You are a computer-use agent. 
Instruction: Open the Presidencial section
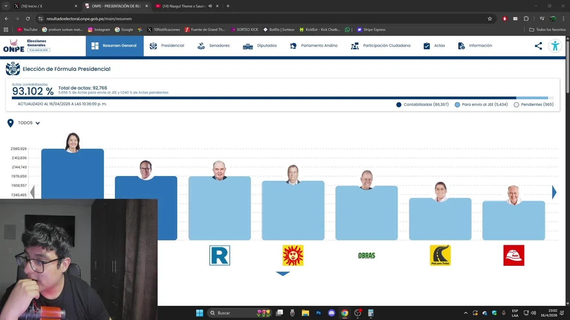[x=167, y=46]
